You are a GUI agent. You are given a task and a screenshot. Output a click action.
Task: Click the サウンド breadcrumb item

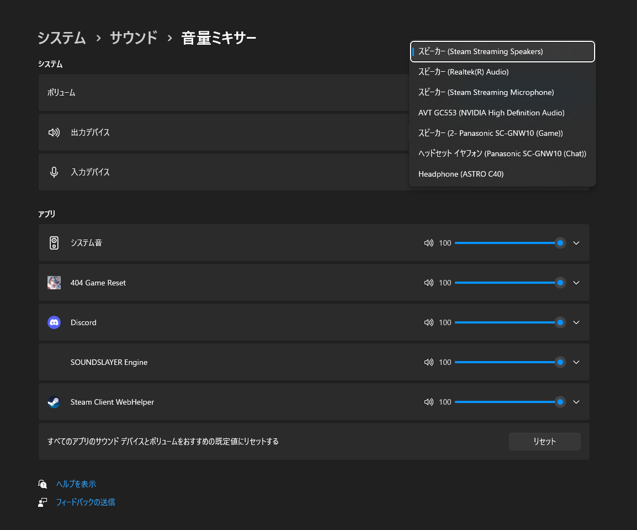133,38
